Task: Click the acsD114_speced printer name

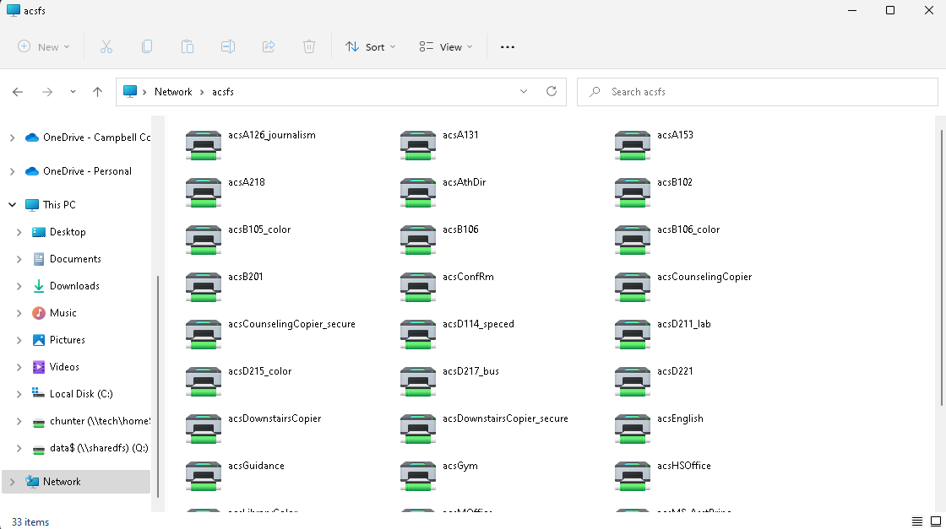Action: (478, 324)
